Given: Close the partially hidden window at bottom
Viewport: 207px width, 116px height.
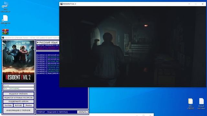Looking at the screenshot, I should coord(150,115).
